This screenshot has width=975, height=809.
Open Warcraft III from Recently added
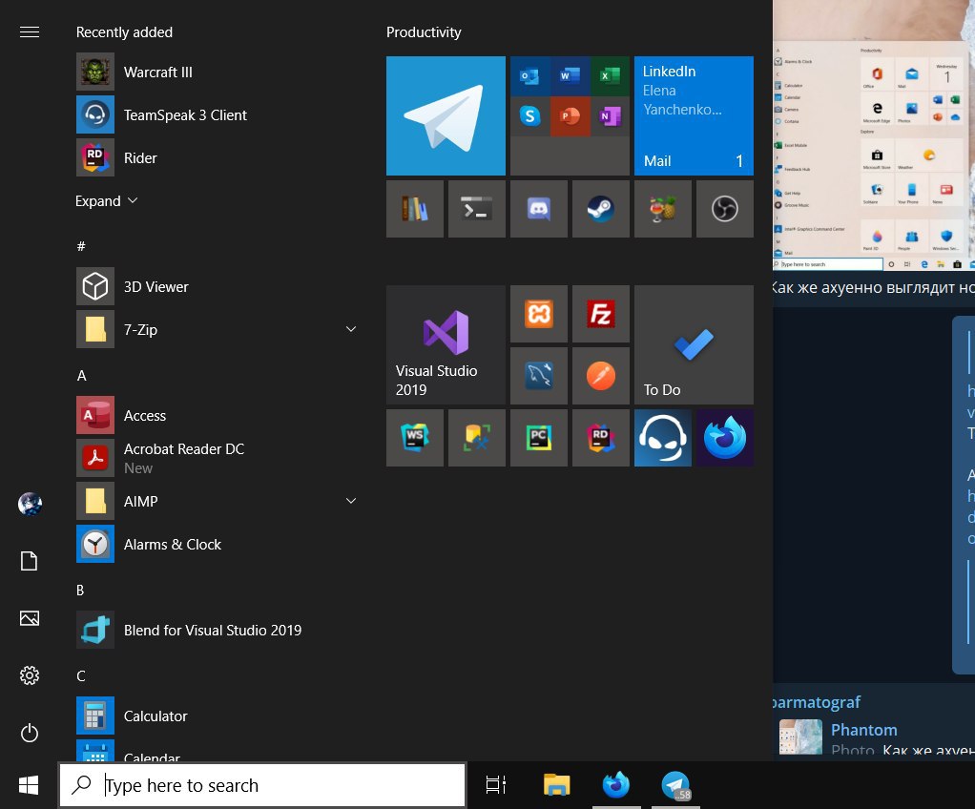[x=218, y=73]
